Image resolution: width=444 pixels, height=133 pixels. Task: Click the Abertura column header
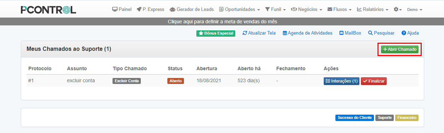coord(207,68)
